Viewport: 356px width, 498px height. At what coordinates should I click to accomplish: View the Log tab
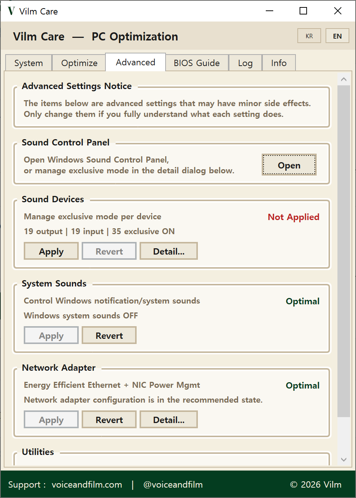[x=245, y=63]
